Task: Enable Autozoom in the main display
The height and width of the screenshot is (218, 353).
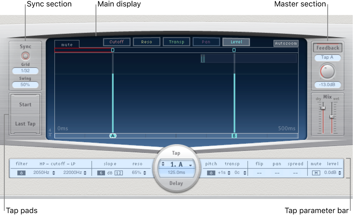Action: [x=286, y=43]
